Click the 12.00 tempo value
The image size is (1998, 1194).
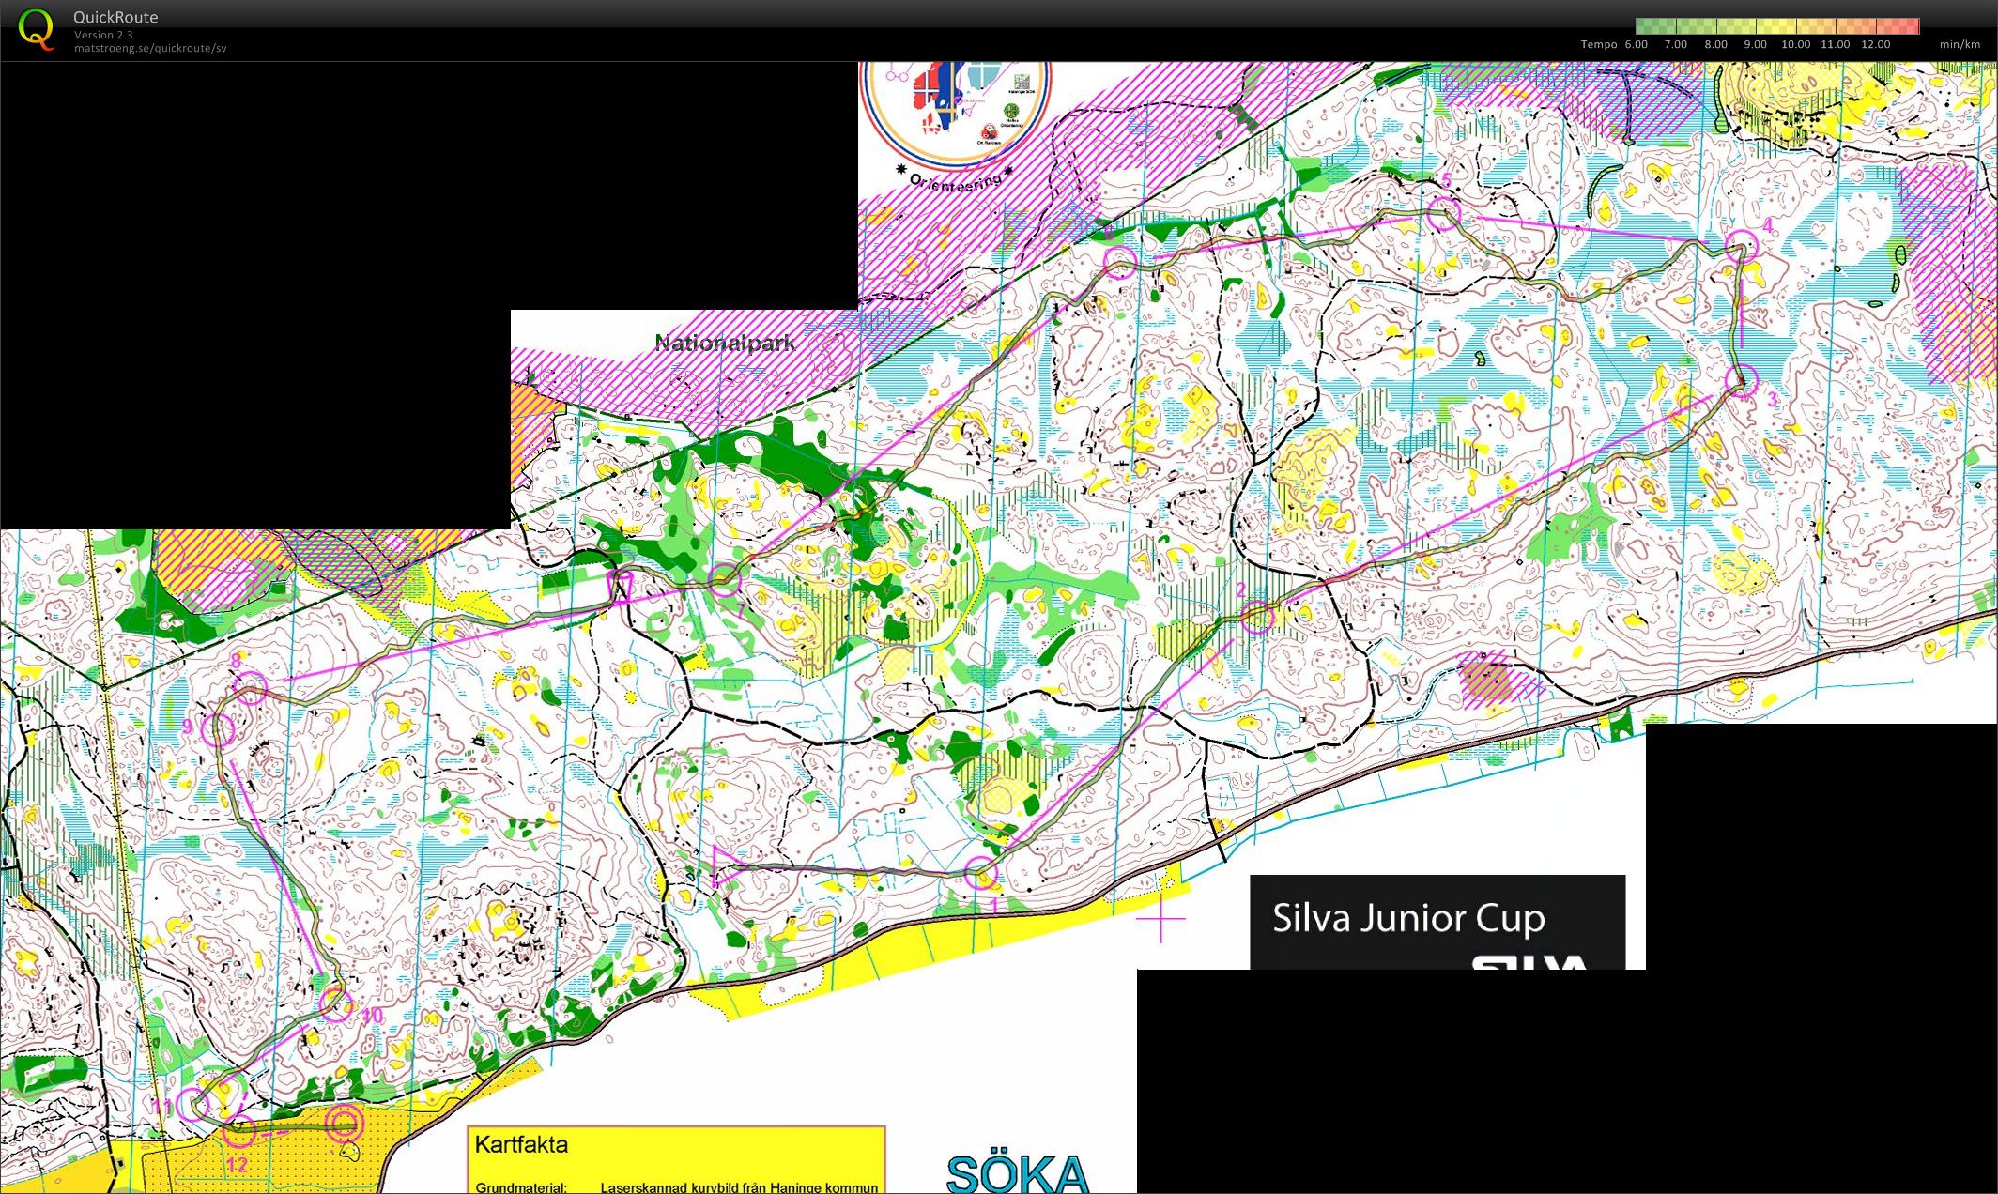click(x=1876, y=44)
